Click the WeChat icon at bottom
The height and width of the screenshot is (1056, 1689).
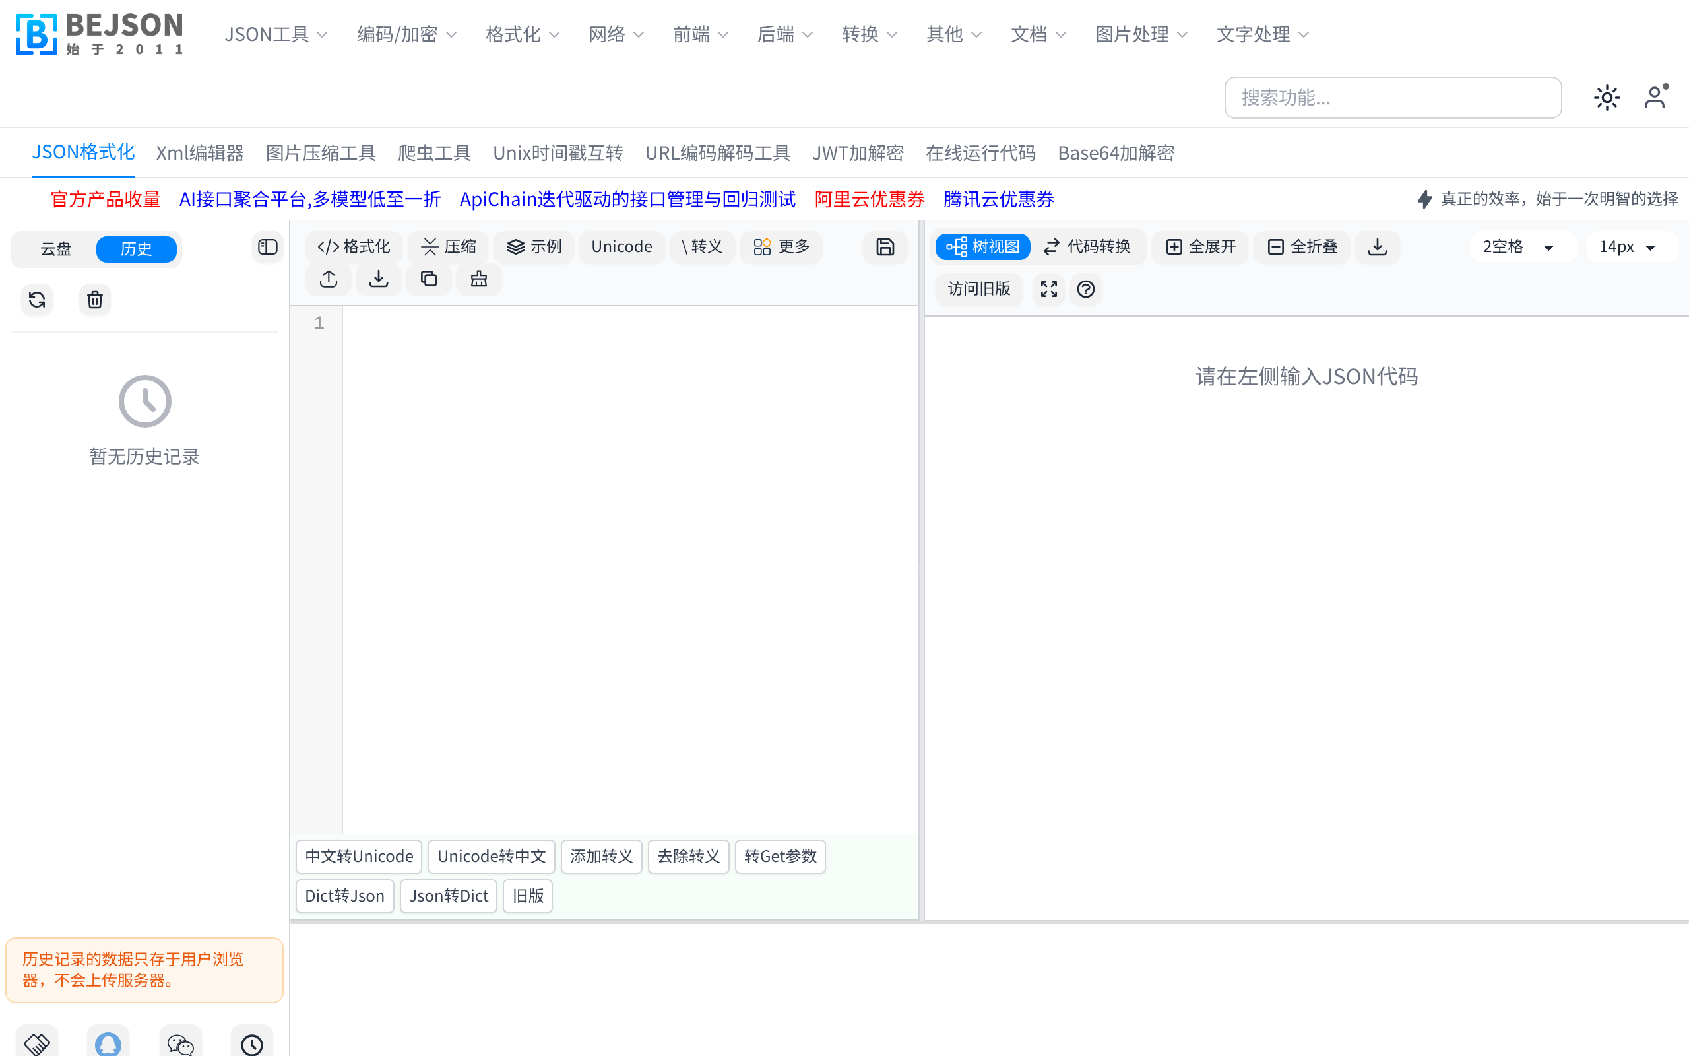[180, 1043]
